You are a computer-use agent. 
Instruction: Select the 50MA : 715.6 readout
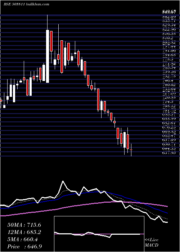point(24,225)
